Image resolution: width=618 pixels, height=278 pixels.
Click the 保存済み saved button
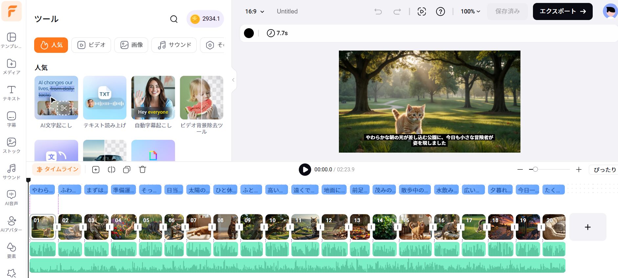(x=507, y=11)
